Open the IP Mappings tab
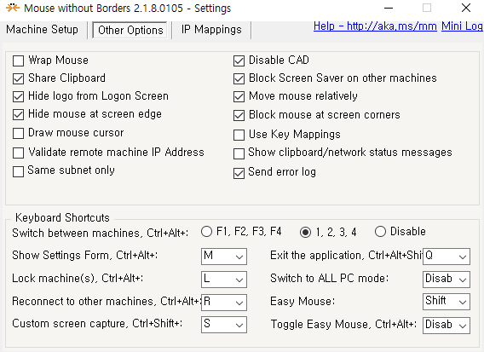The height and width of the screenshot is (352, 484). click(x=211, y=30)
